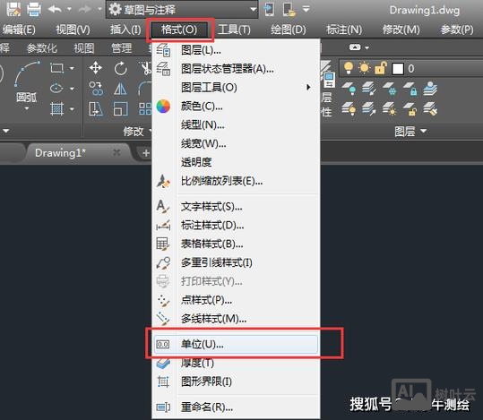Toggle layer on/off lightbulb icon
Viewport: 483px width, 420px height.
[x=349, y=68]
